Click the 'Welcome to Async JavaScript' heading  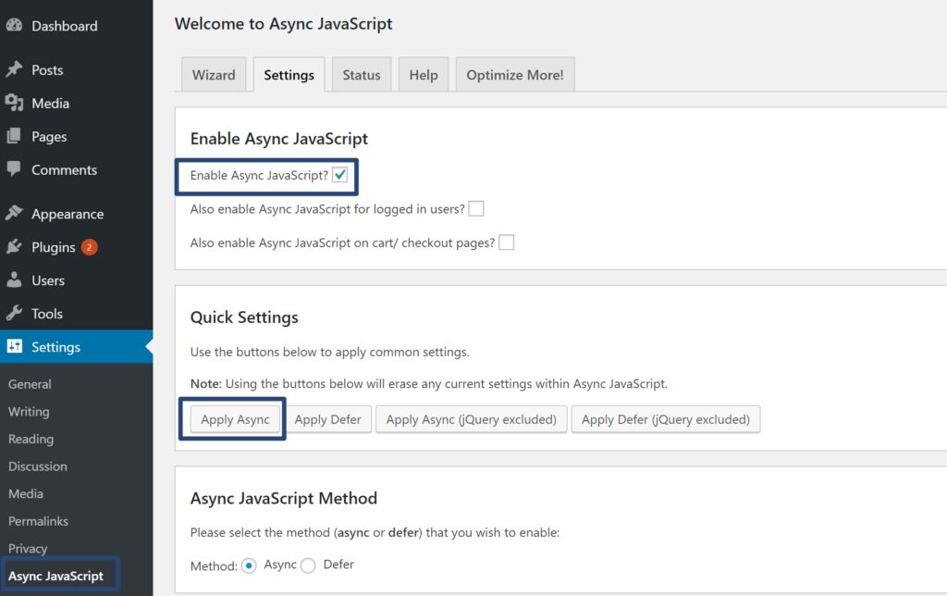pyautogui.click(x=283, y=23)
